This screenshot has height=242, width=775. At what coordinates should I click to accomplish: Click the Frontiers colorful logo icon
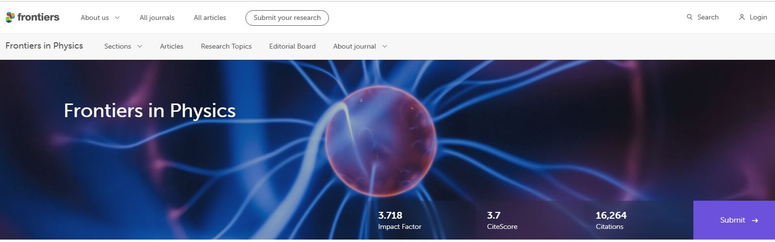10,17
